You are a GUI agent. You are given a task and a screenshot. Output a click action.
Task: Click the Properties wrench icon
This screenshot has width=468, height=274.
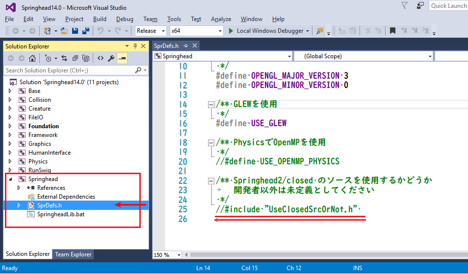coord(111,58)
